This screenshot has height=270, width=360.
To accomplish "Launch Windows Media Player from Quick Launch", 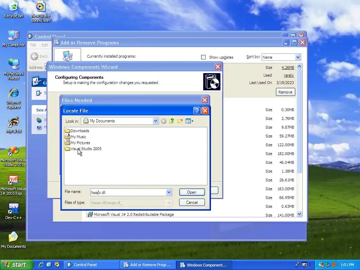I will [x=57, y=265].
